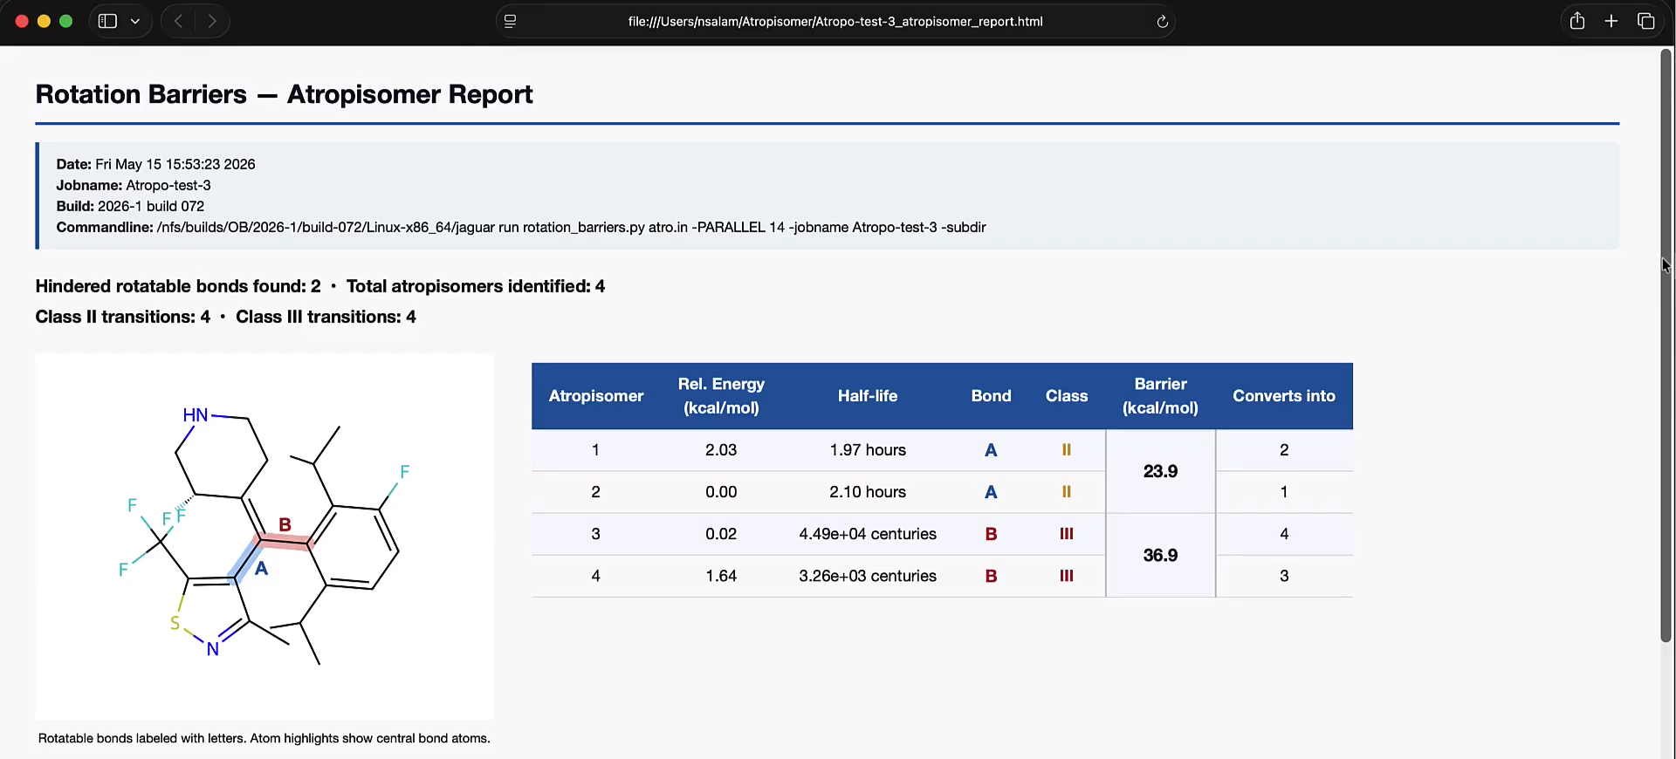1676x759 pixels.
Task: Click the Converts into column header
Action: 1284,396
